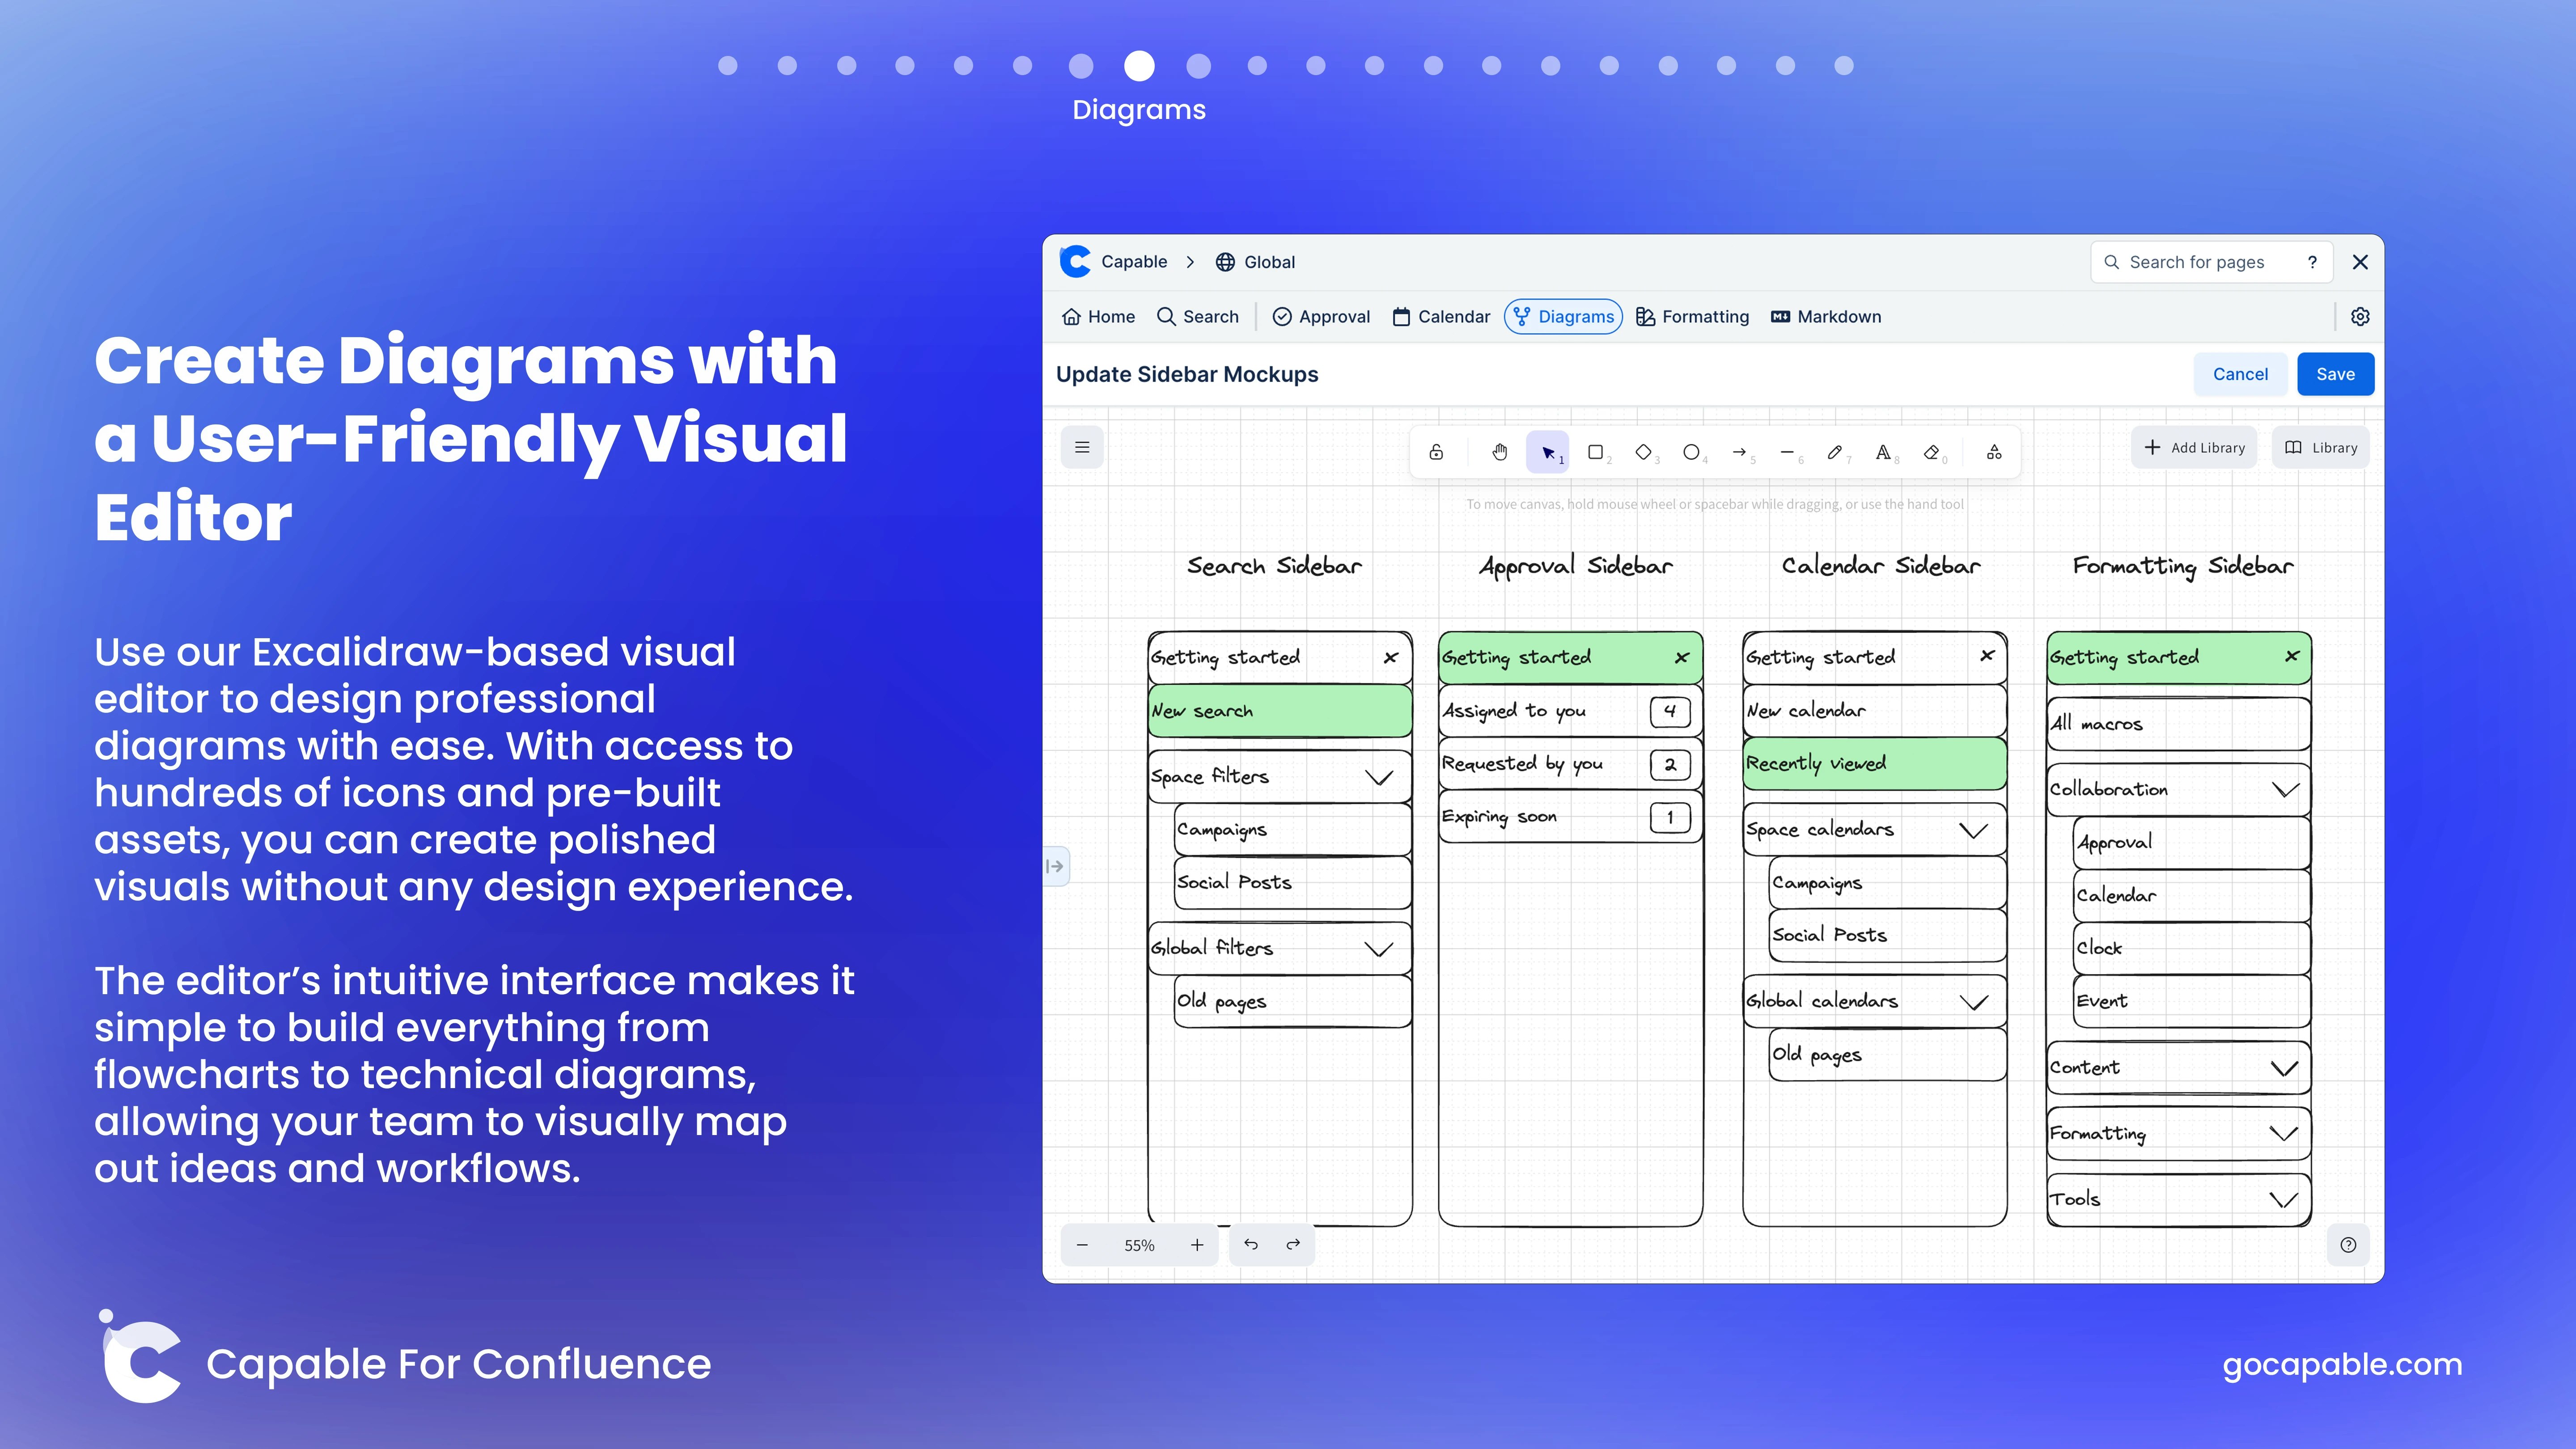This screenshot has height=1449, width=2576.
Task: Redo the last canvas action
Action: (x=1293, y=1245)
